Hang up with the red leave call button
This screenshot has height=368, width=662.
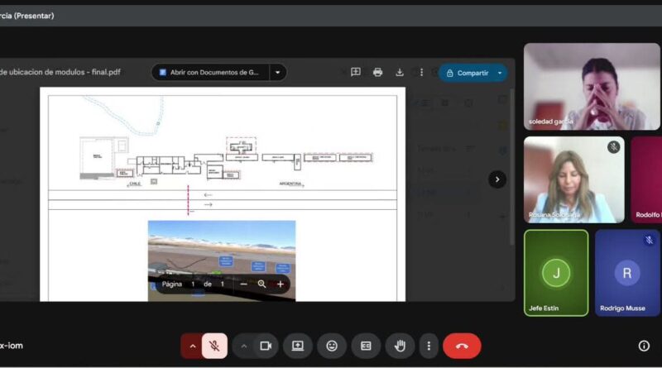tap(462, 346)
